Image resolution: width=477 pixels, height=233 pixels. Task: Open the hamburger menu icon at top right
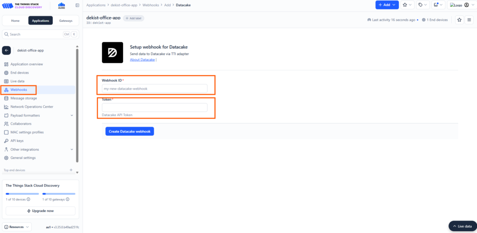pyautogui.click(x=469, y=20)
